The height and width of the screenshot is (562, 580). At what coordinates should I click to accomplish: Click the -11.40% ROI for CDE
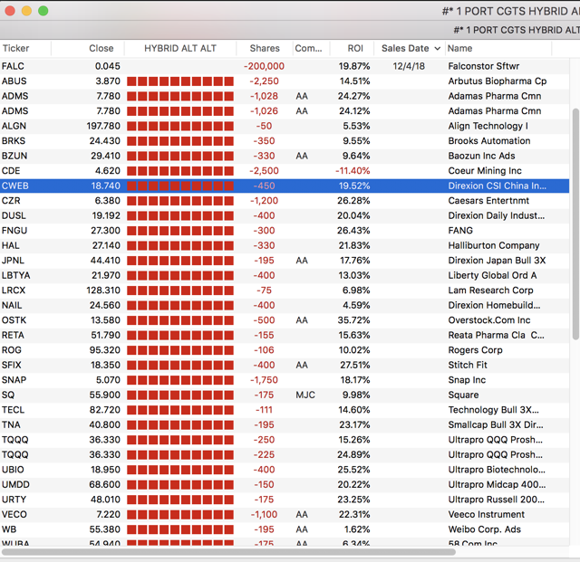pos(353,171)
